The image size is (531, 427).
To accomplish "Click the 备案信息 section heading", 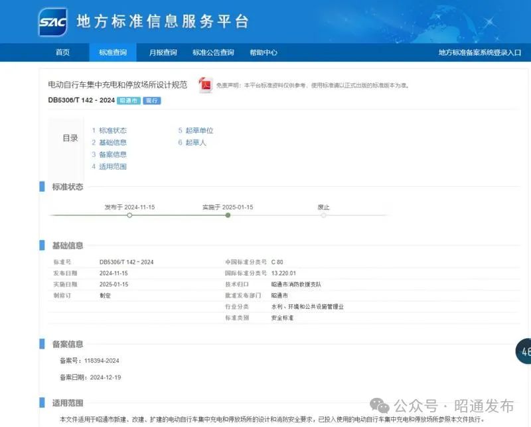I will 68,344.
